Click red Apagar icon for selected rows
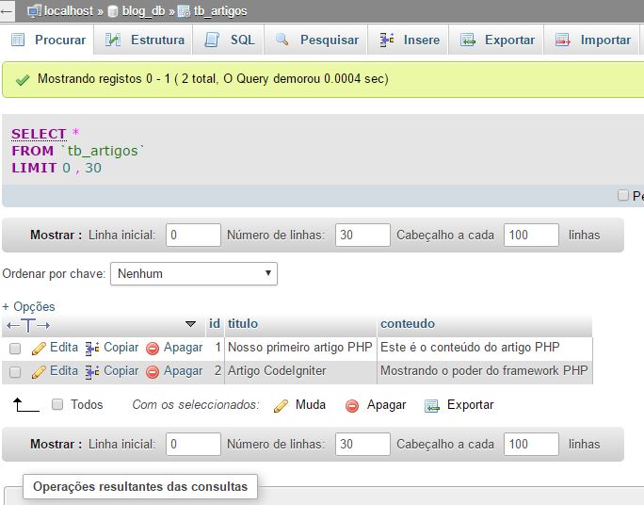Viewport: 644px width, 505px height. [352, 406]
